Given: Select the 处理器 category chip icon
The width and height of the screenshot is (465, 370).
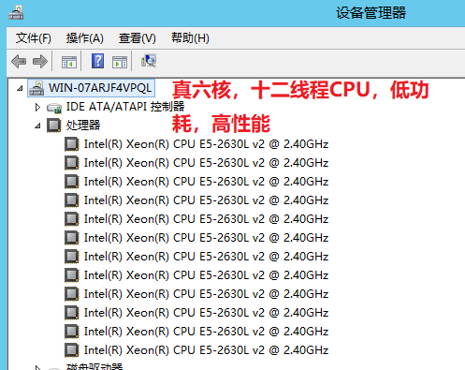Looking at the screenshot, I should coord(53,126).
